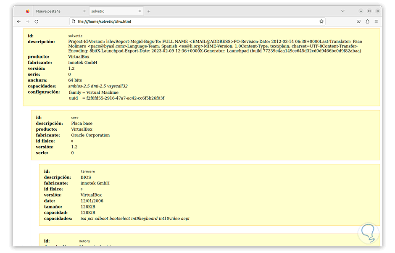Click the 'core' id value

pos(75,118)
